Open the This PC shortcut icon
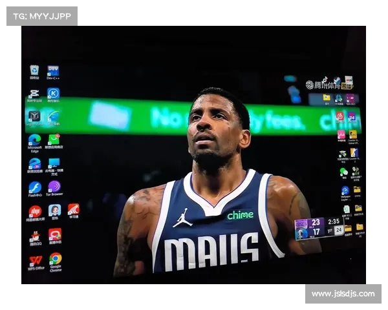The height and width of the screenshot is (310, 388). click(54, 163)
